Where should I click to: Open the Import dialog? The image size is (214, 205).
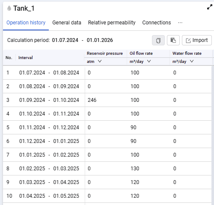click(x=197, y=40)
